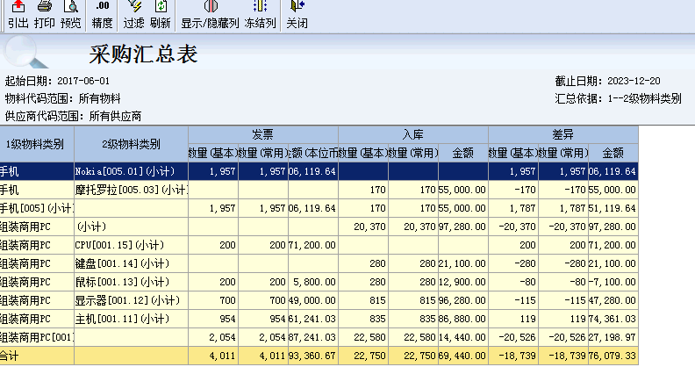The image size is (695, 367).
Task: Select the CPU[001.15](小计) cell
Action: click(132, 245)
